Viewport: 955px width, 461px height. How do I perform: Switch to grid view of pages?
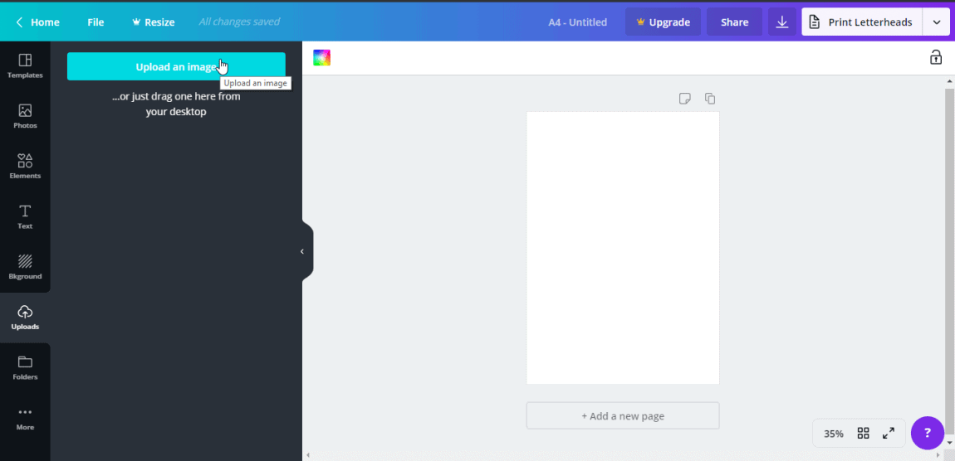point(863,433)
